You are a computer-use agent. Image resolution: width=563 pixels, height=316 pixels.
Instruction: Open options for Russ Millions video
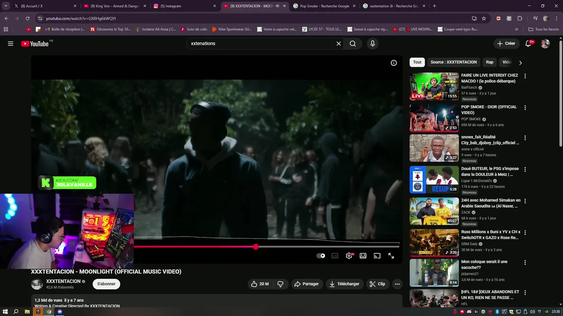click(525, 233)
